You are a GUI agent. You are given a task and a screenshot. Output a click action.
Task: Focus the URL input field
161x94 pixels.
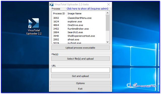[80, 70]
